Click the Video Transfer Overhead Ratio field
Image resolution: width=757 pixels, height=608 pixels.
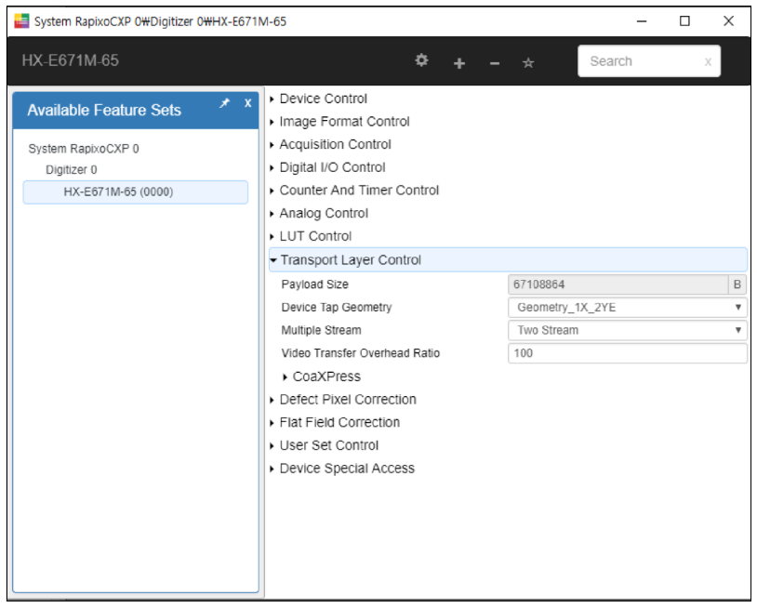627,353
